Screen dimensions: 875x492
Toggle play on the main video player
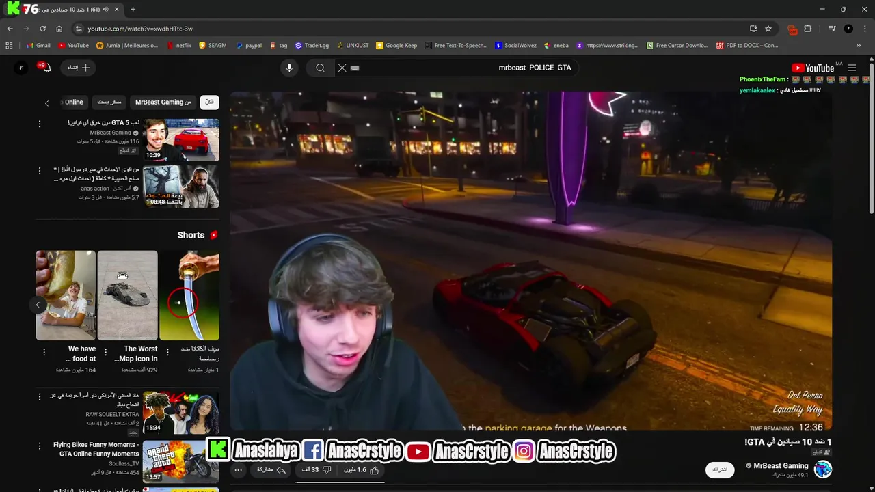[x=530, y=260]
